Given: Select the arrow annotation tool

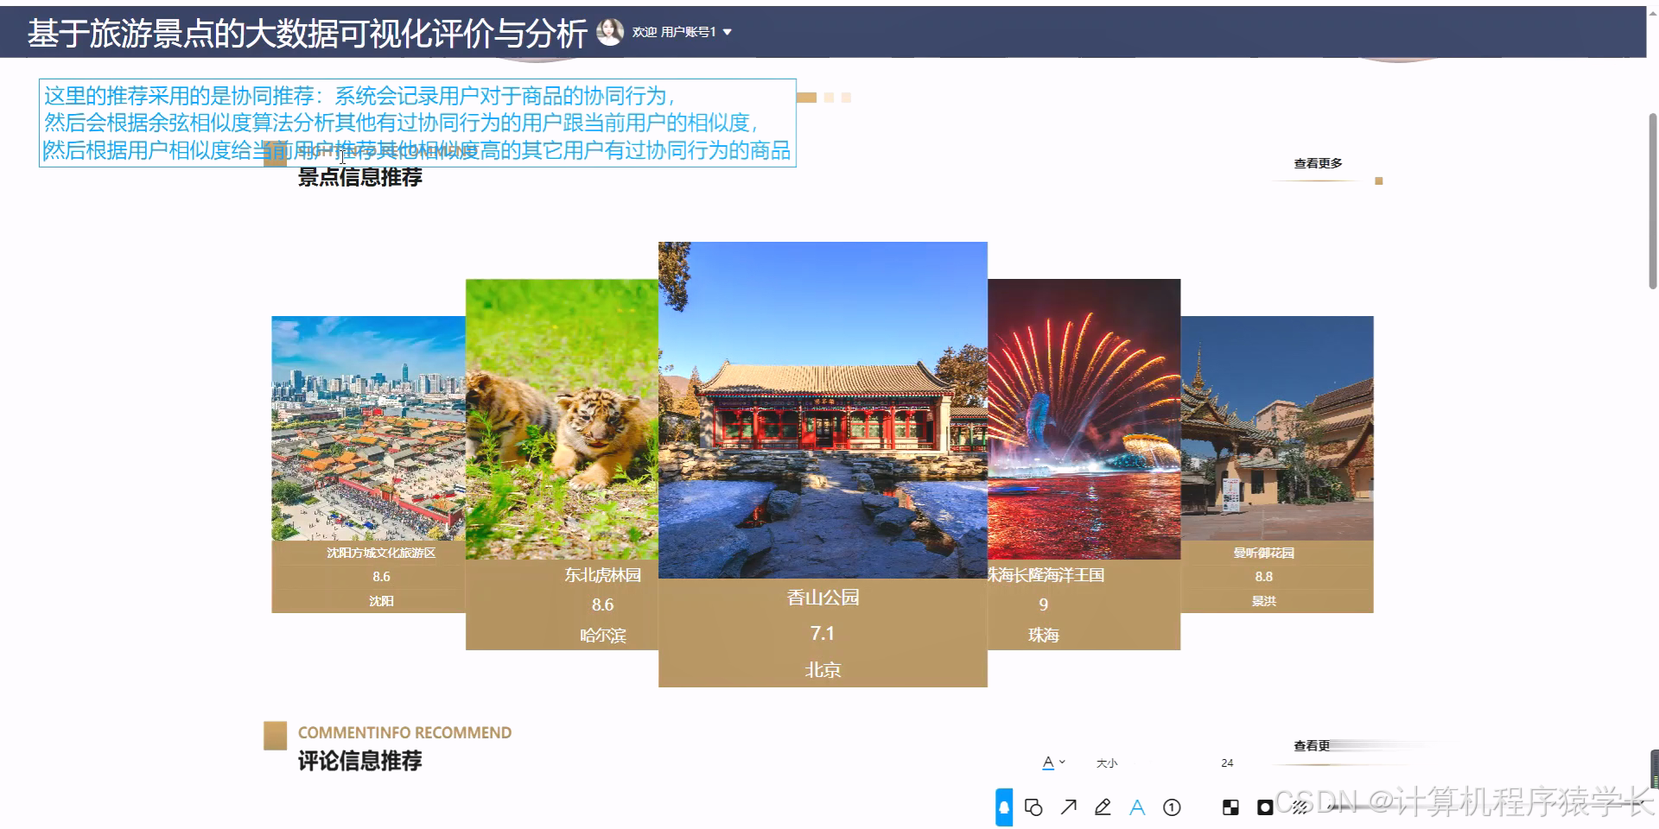Looking at the screenshot, I should point(1068,807).
